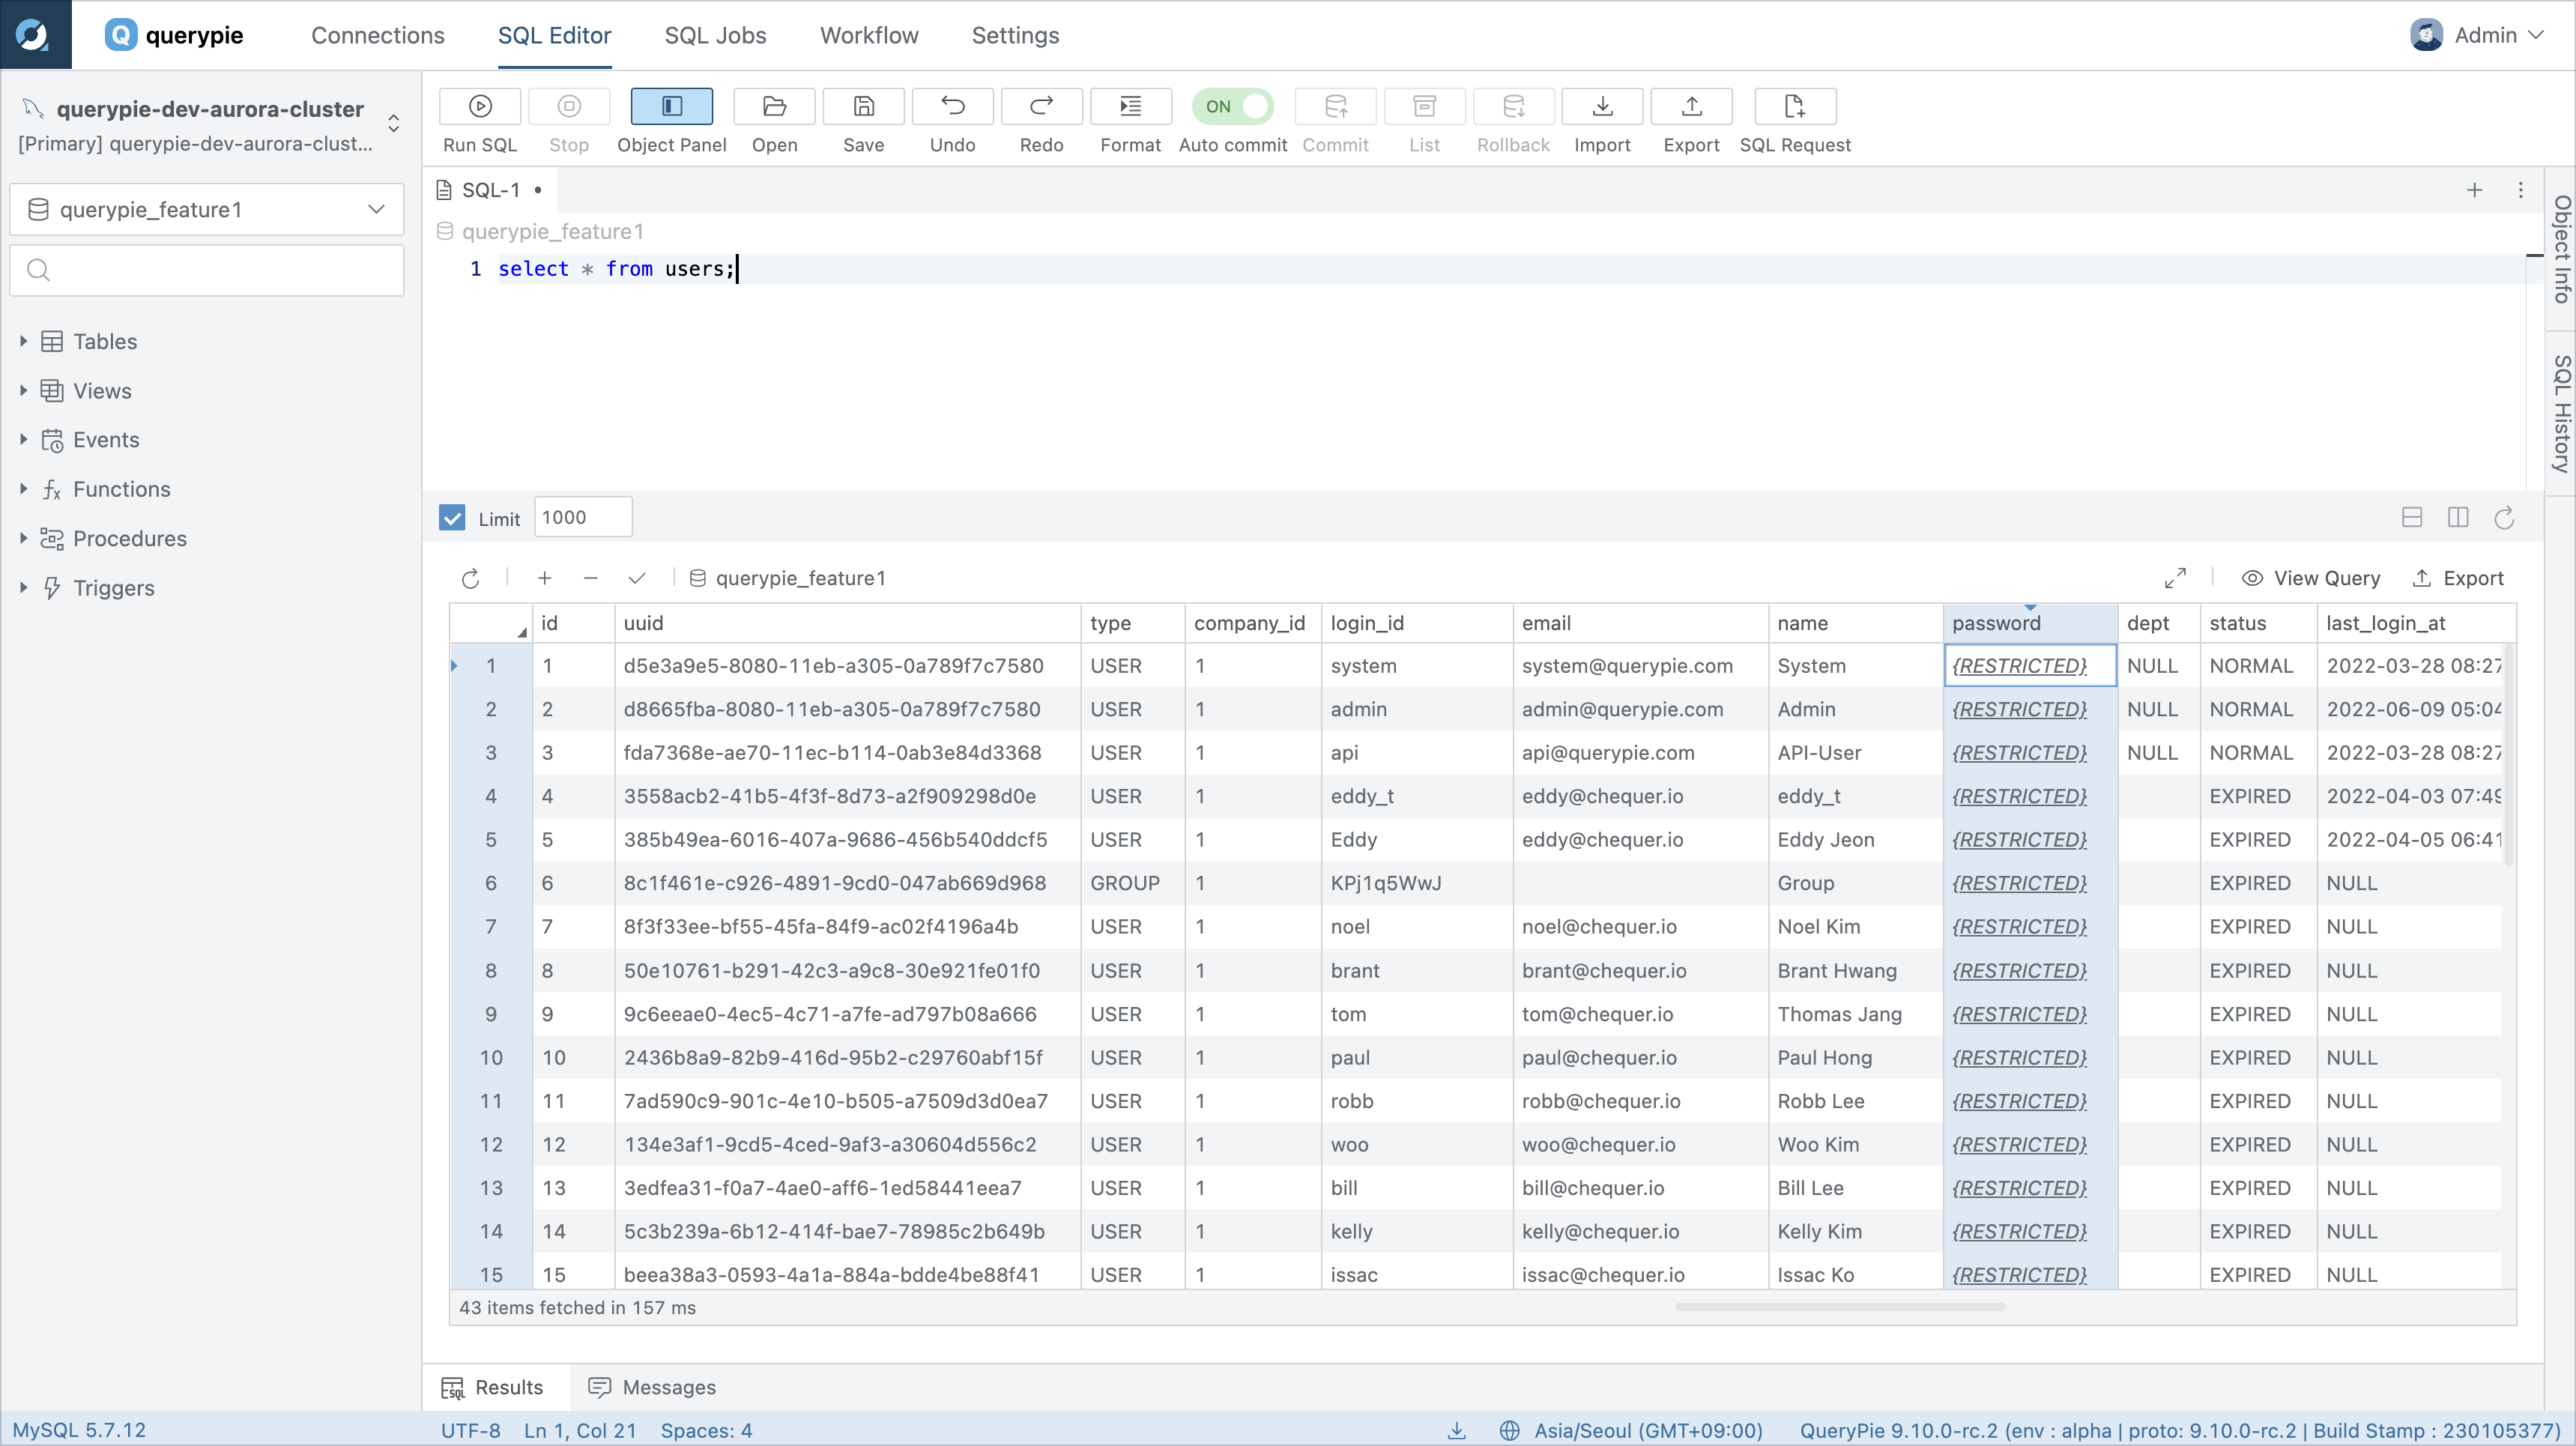This screenshot has width=2576, height=1446.
Task: Import data using the Import icon
Action: pyautogui.click(x=1602, y=107)
